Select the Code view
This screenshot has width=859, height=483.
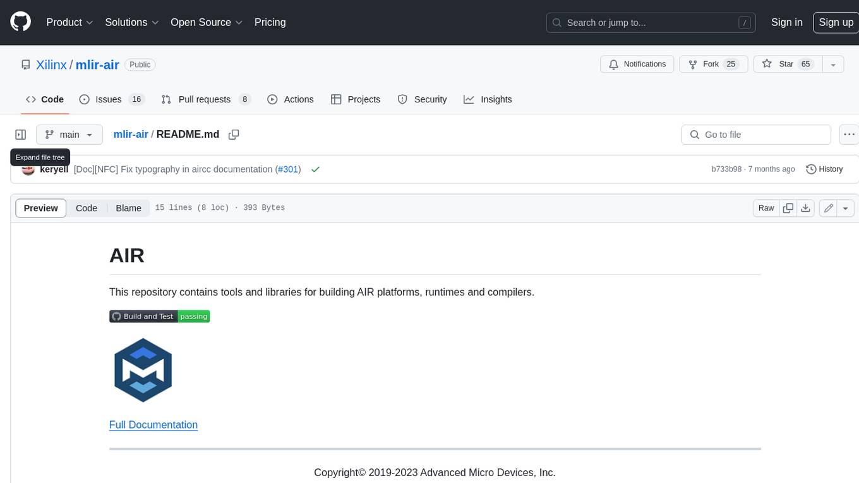87,208
